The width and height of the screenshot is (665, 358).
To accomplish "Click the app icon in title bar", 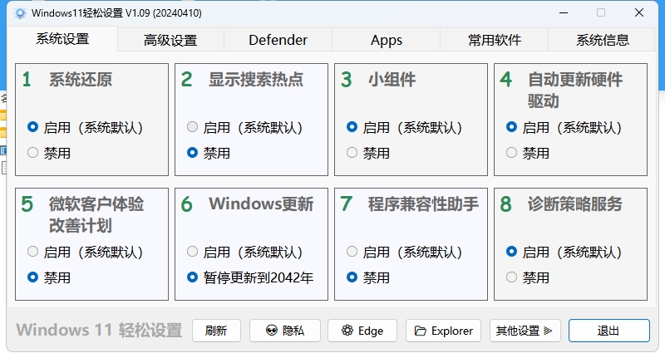I will (19, 13).
